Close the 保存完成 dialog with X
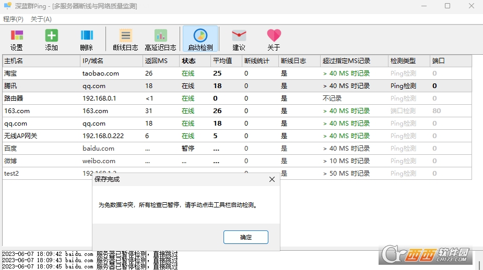This screenshot has width=483, height=270. point(272,179)
